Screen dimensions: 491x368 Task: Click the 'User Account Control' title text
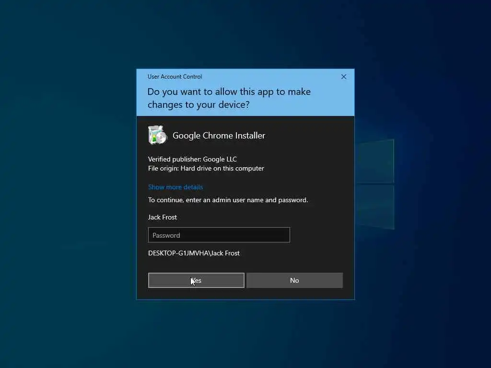[175, 77]
